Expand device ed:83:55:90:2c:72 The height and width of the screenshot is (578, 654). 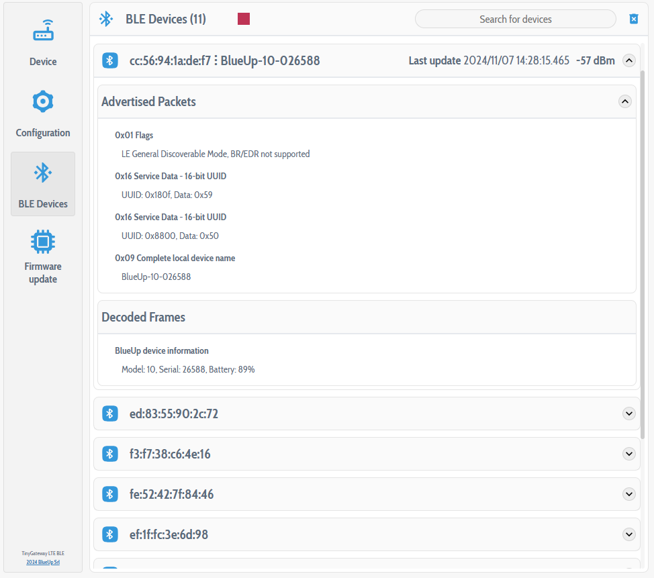pos(628,414)
